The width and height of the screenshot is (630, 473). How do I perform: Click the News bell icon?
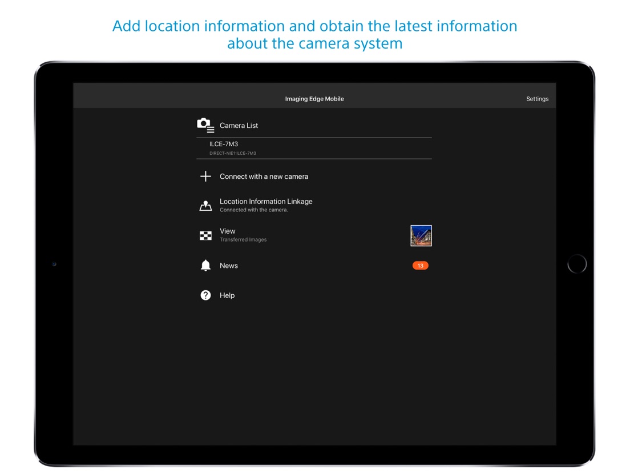point(205,266)
